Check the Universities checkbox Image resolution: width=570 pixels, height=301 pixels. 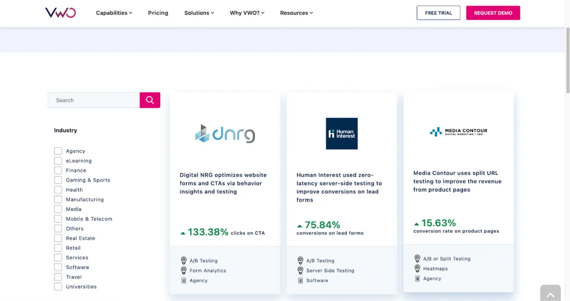tap(58, 287)
